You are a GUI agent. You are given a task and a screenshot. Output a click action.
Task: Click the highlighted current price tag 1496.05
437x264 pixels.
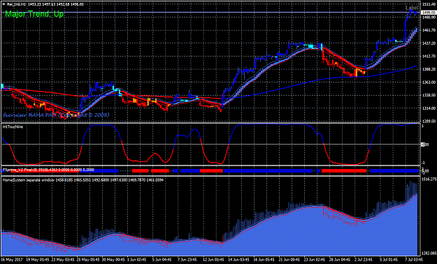tap(428, 13)
